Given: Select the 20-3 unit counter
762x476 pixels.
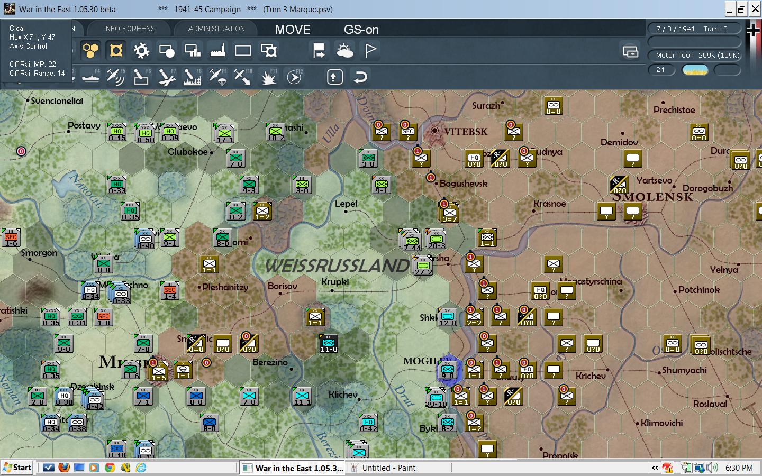Looking at the screenshot, I should (x=436, y=240).
